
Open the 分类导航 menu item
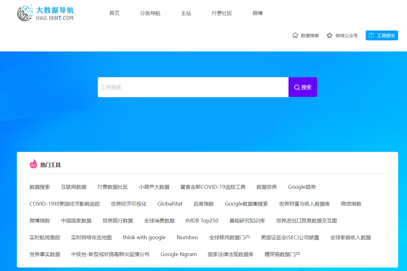(150, 13)
